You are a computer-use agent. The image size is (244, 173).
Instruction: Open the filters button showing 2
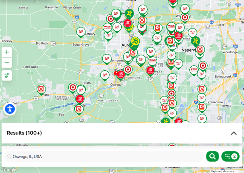(x=230, y=156)
